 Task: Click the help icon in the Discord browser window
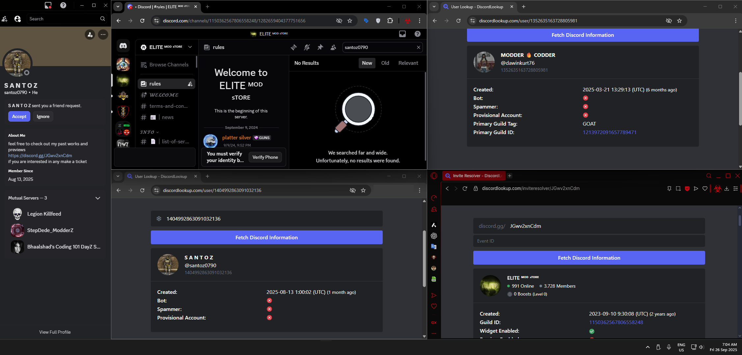[x=418, y=34]
